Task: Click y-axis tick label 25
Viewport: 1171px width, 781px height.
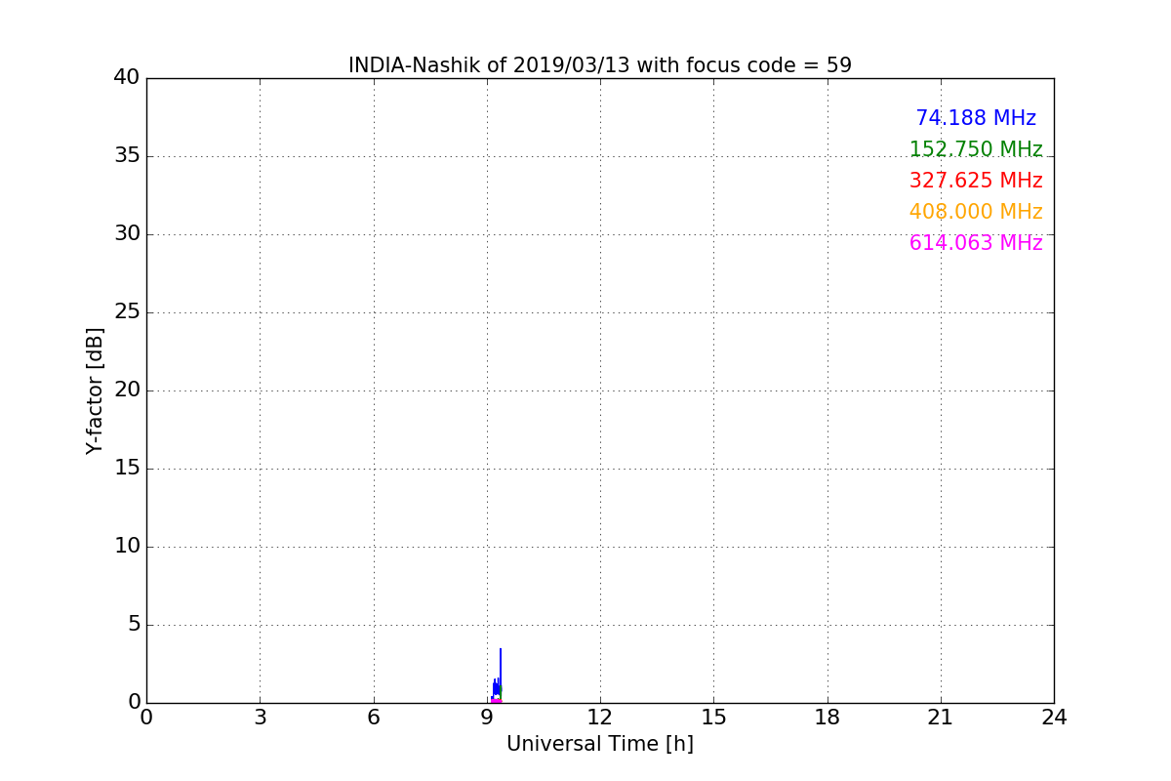Action: coord(127,311)
